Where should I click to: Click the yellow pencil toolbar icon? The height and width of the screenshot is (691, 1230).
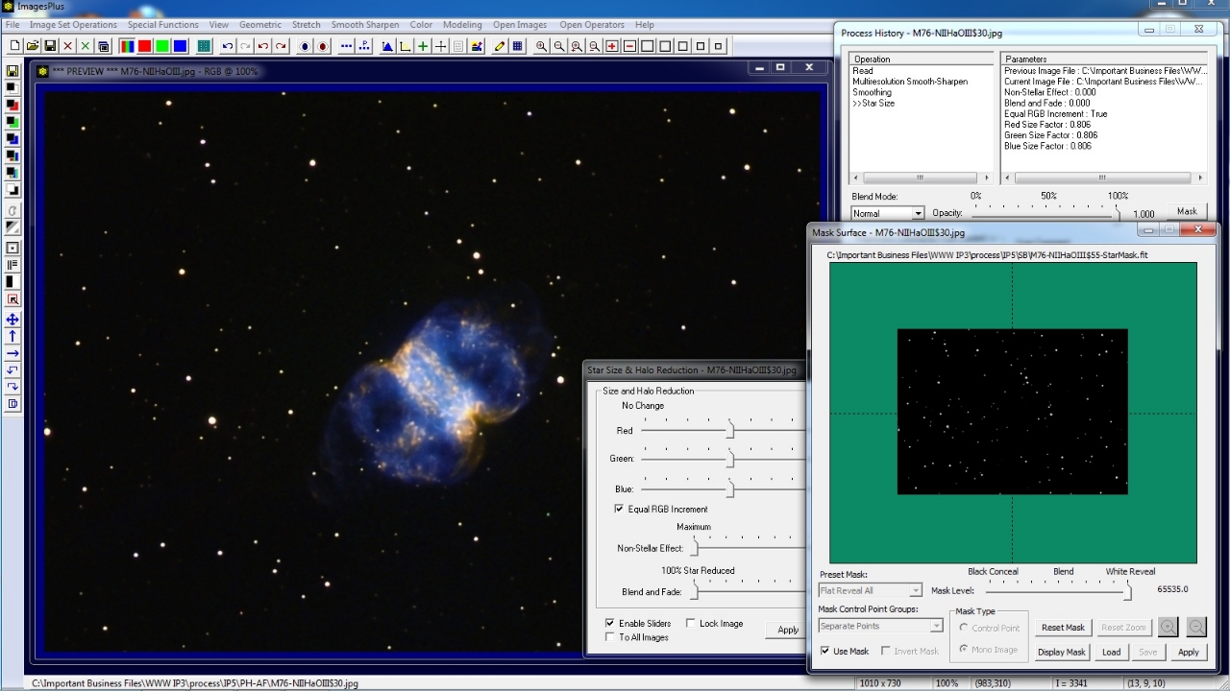[500, 45]
